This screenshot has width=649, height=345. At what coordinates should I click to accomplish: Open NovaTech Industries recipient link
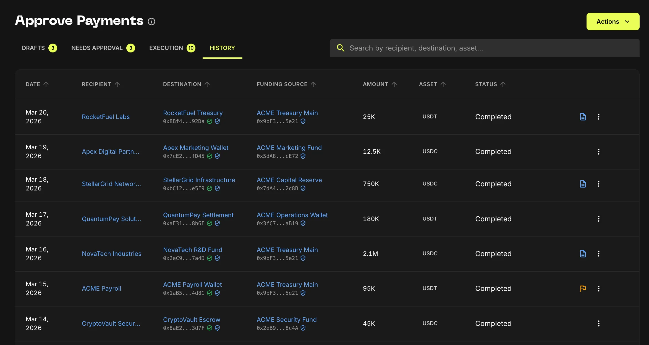112,254
